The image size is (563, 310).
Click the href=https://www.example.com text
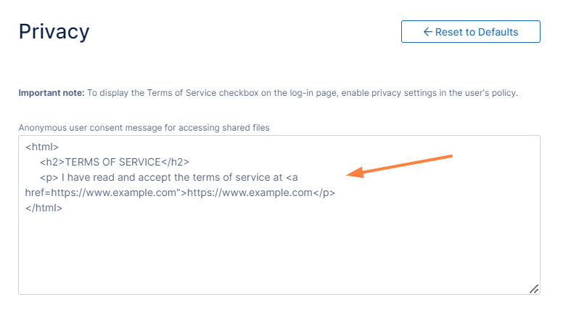pos(102,193)
